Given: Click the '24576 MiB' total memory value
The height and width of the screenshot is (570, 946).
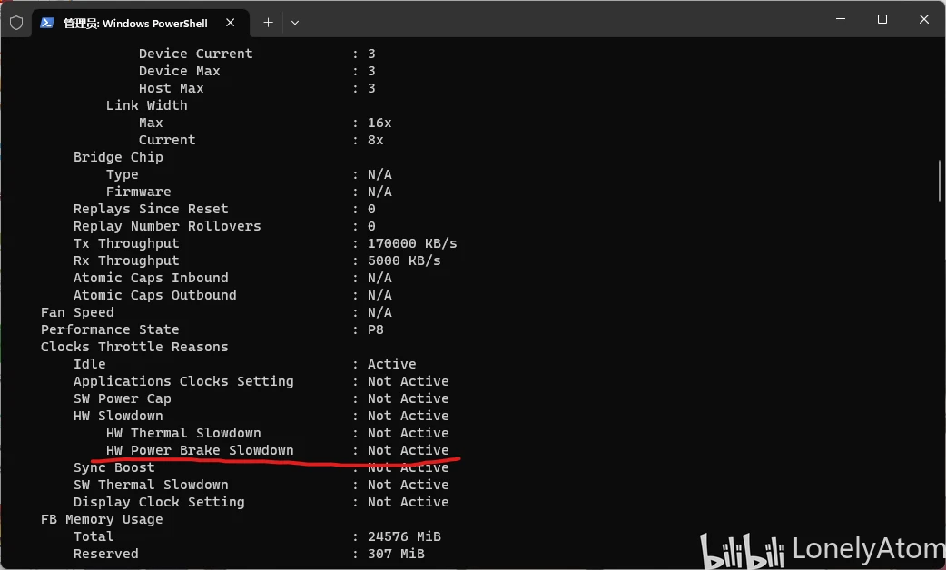Looking at the screenshot, I should click(404, 536).
